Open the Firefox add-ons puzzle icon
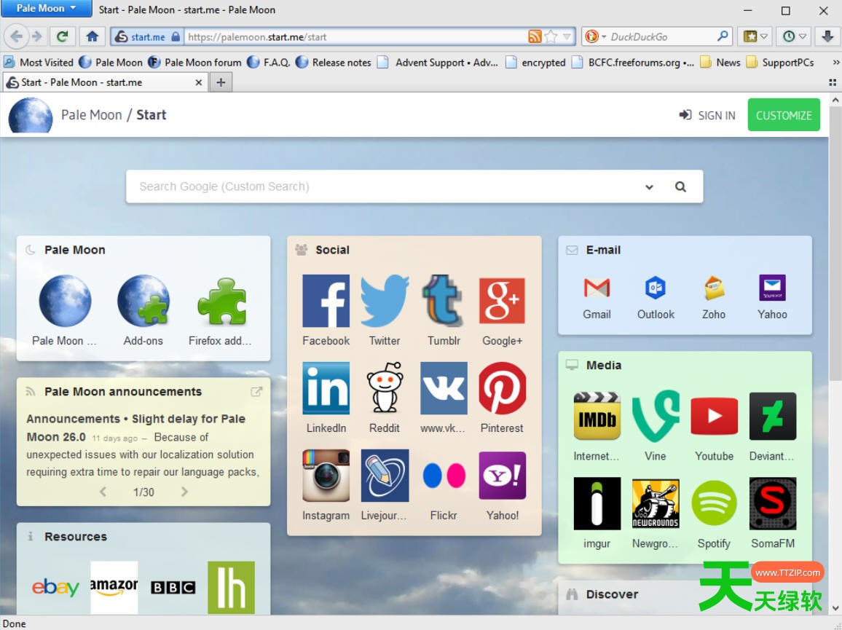Screen dimensions: 842x630 tap(221, 301)
